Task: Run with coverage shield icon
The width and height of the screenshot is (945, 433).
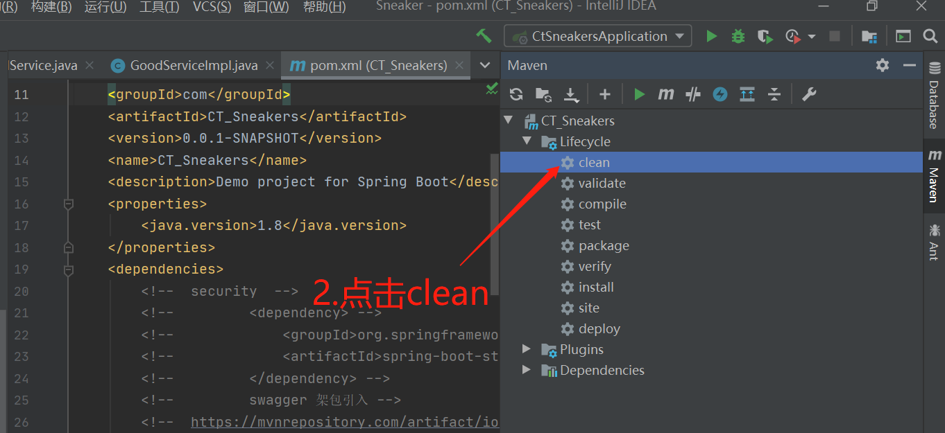Action: click(x=765, y=36)
